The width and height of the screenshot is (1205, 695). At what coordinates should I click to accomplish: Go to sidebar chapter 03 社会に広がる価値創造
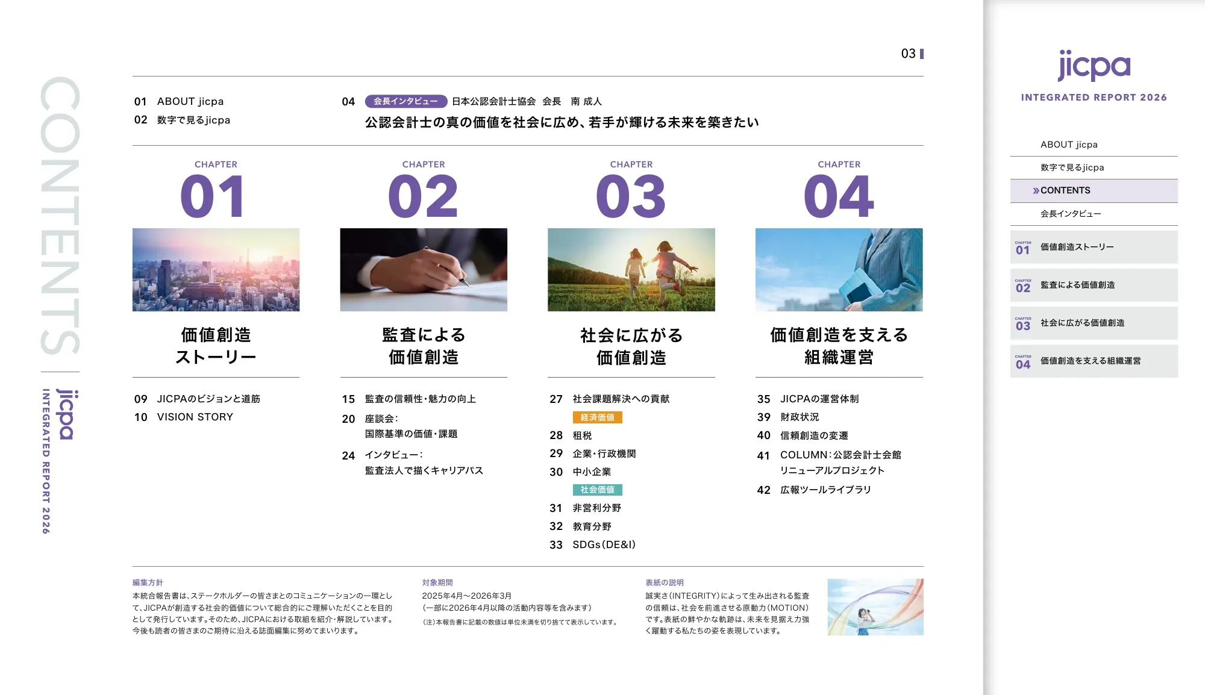(x=1094, y=323)
